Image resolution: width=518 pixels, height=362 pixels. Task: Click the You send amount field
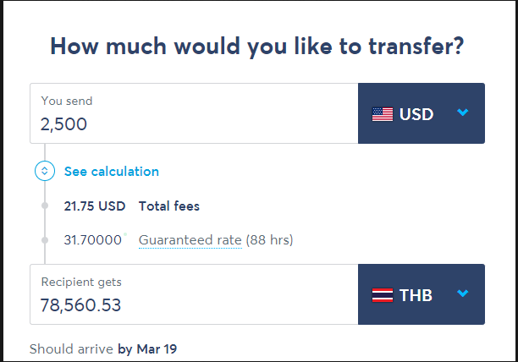(x=194, y=113)
